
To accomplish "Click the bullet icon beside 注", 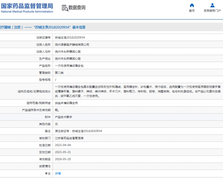I will coord(46,173).
